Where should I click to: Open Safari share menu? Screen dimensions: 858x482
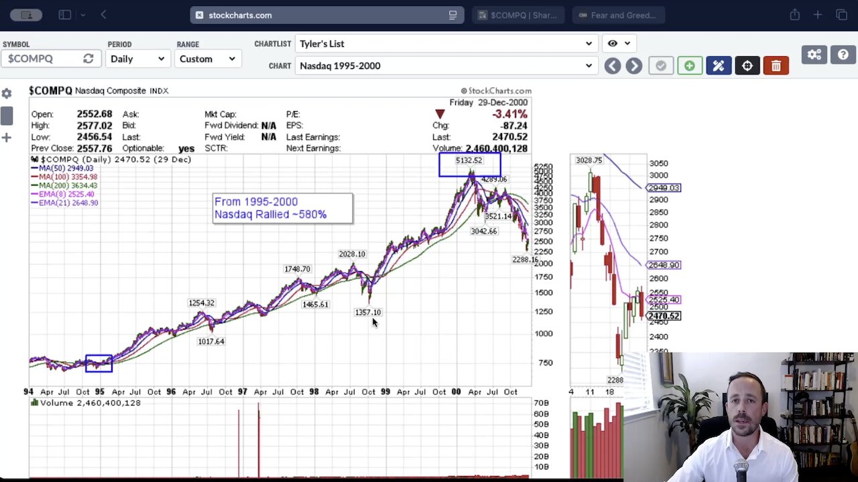(x=794, y=15)
